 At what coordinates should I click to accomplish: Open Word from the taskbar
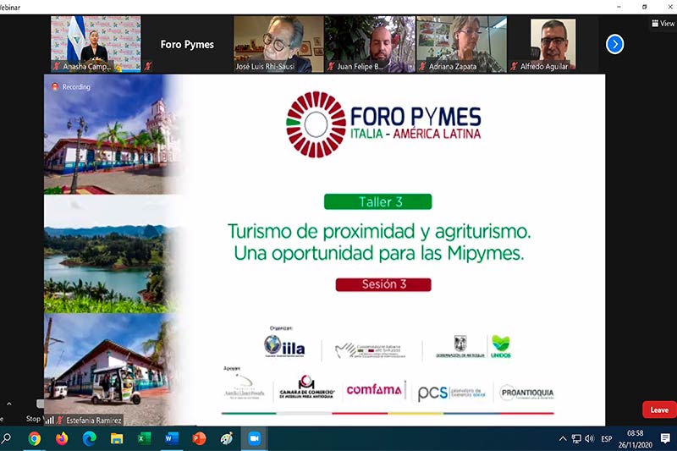[172, 439]
